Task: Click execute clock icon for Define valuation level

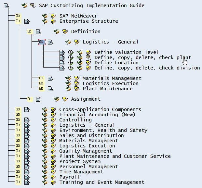Action: [x=71, y=52]
